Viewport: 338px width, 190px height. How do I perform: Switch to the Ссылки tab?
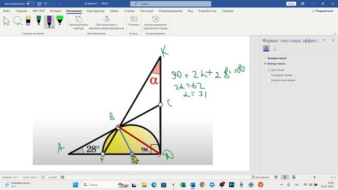pos(129,11)
